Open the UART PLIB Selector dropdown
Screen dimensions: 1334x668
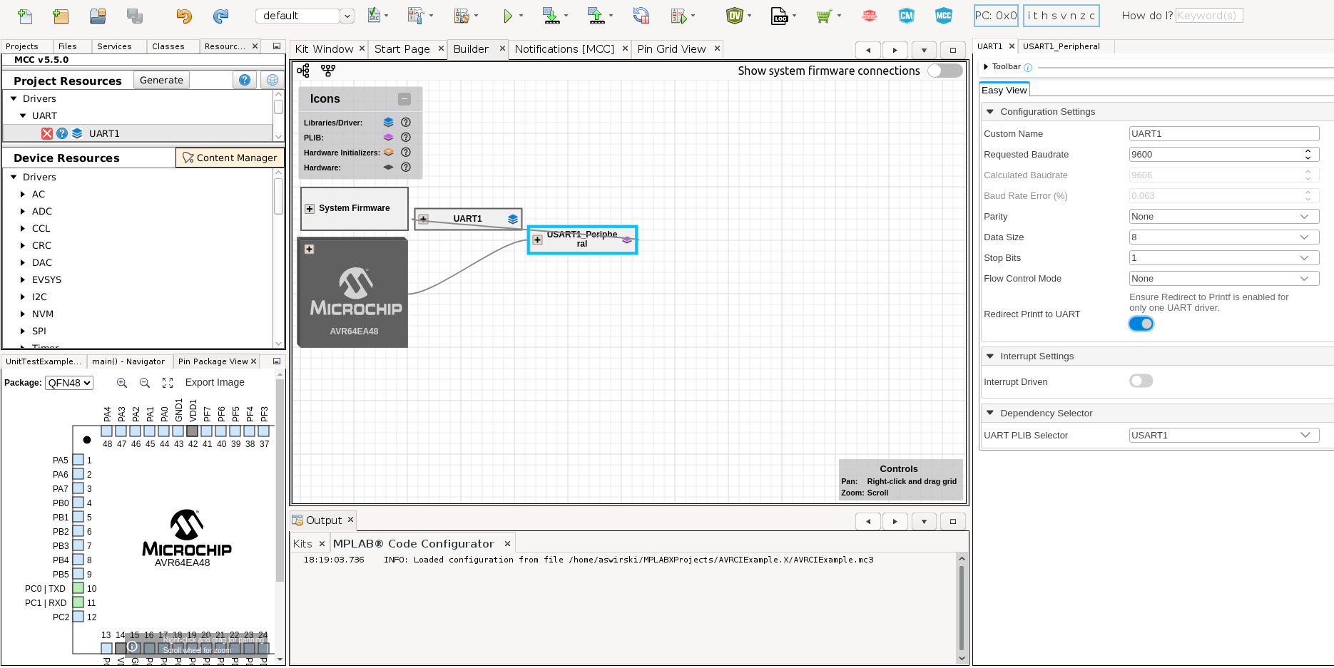[1224, 435]
